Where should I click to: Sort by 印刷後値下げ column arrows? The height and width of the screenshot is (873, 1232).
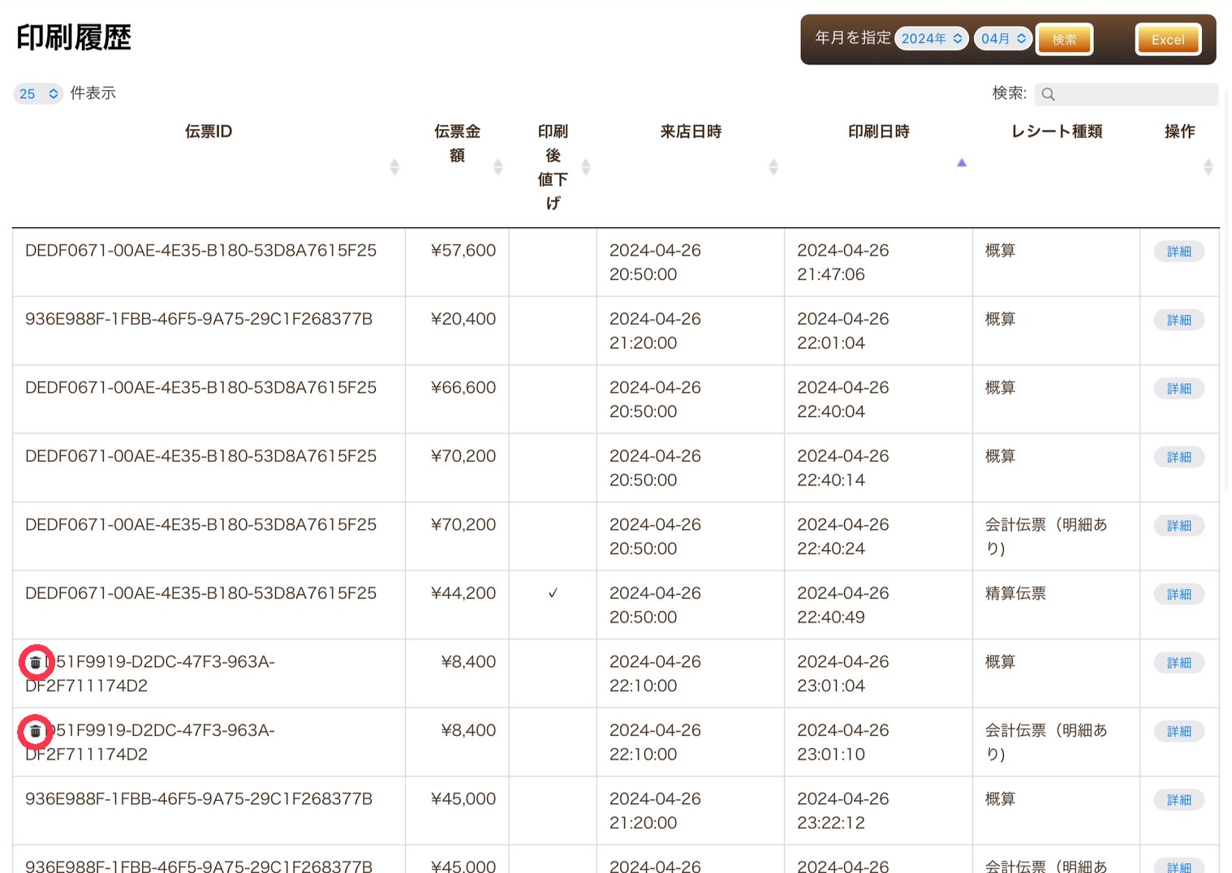pyautogui.click(x=585, y=167)
